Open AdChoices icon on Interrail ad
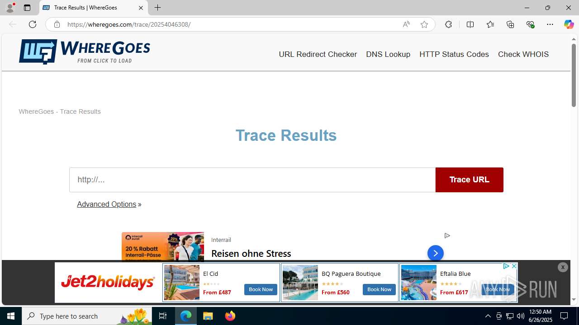 [x=447, y=236]
